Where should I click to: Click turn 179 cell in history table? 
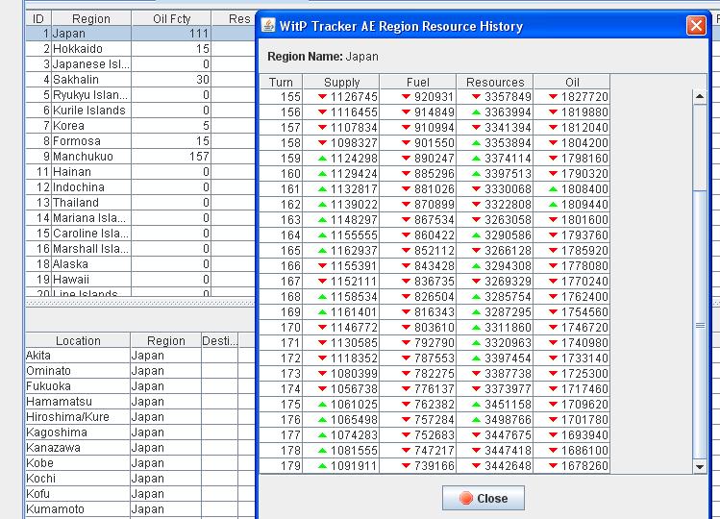tap(281, 466)
